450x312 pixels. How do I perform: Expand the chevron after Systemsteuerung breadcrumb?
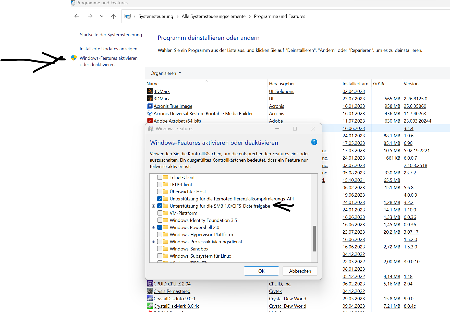coord(177,16)
